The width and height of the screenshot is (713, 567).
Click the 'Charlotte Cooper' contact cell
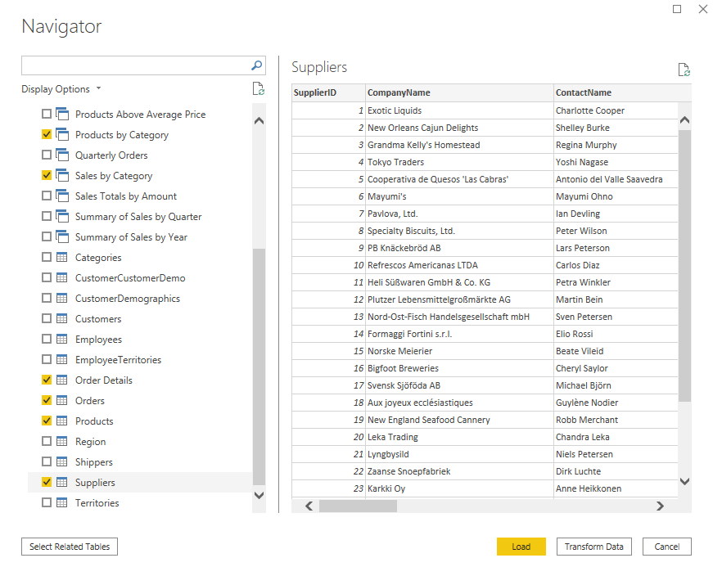(616, 110)
